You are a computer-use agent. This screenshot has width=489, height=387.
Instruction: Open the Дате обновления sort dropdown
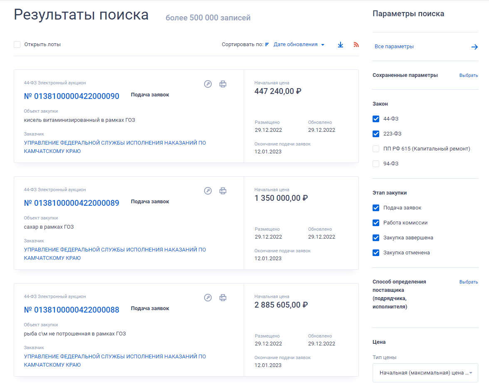[299, 44]
